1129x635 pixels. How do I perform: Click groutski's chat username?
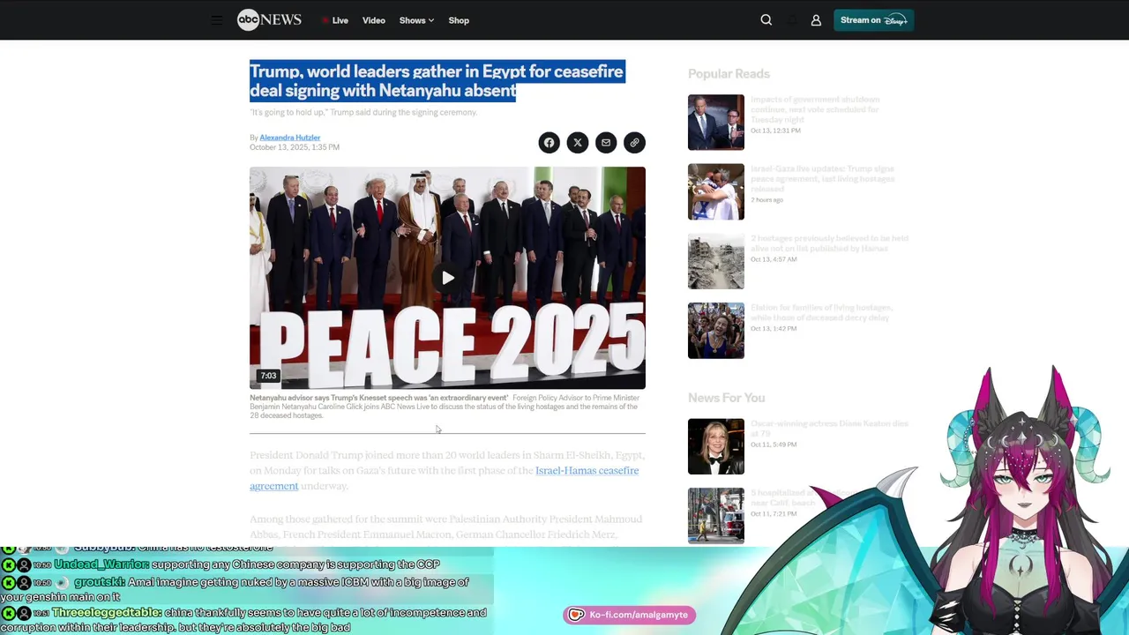tap(100, 582)
